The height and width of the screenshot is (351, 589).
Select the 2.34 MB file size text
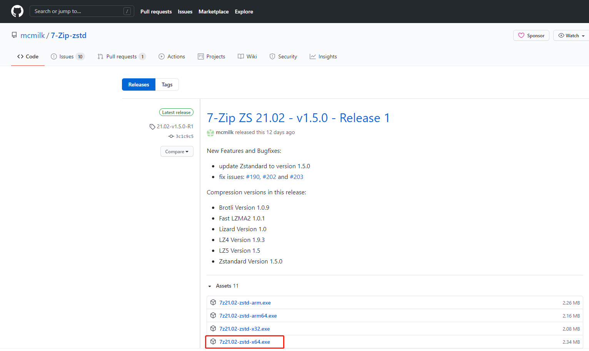[571, 342]
